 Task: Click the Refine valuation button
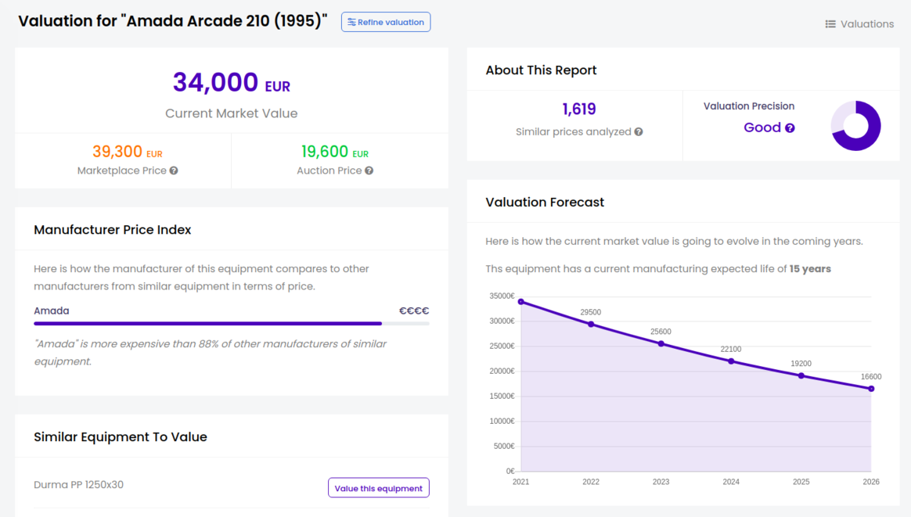click(x=385, y=22)
